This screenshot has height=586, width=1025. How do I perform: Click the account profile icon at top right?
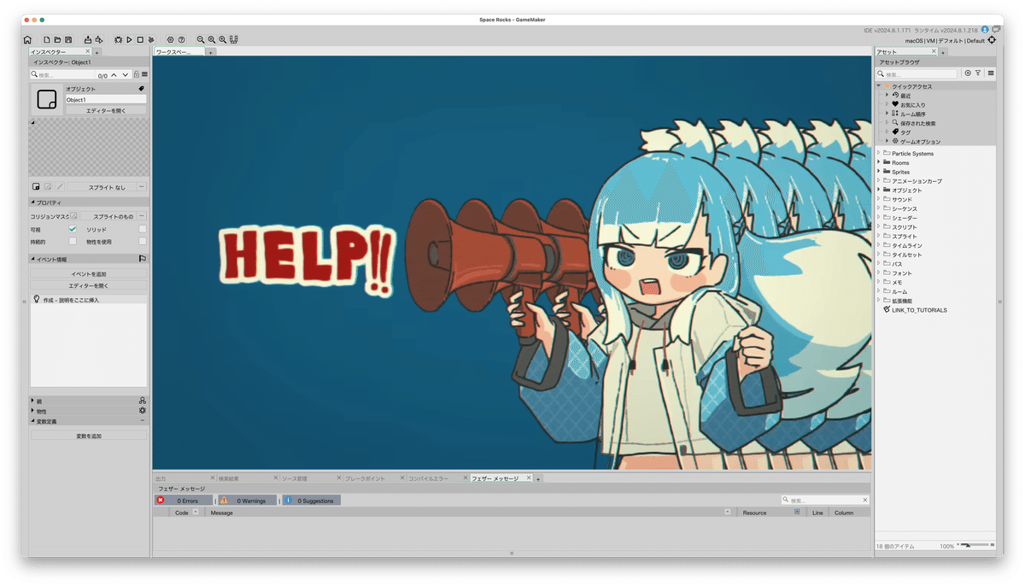[x=985, y=30]
